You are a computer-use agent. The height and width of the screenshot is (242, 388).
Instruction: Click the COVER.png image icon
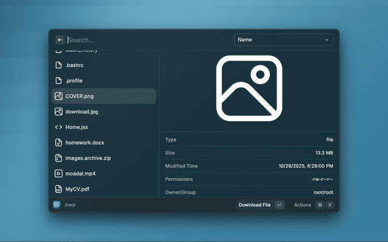coord(59,96)
